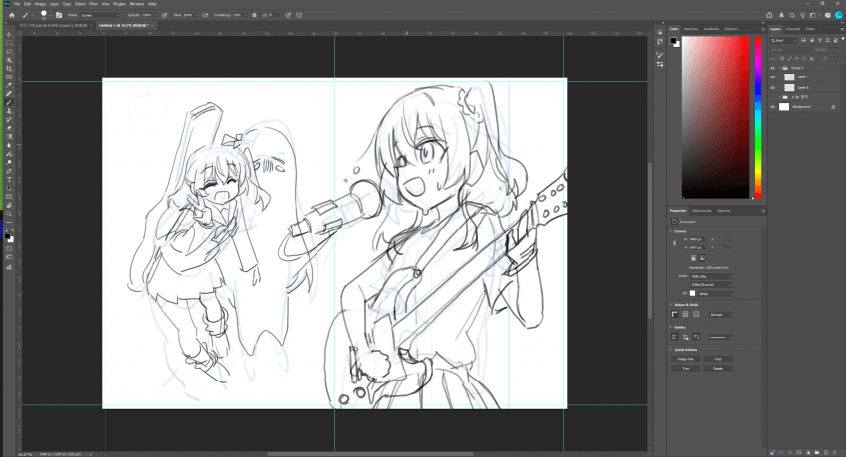Toggle rulers in Rulers & Grids
Image resolution: width=846 pixels, height=457 pixels.
(675, 314)
